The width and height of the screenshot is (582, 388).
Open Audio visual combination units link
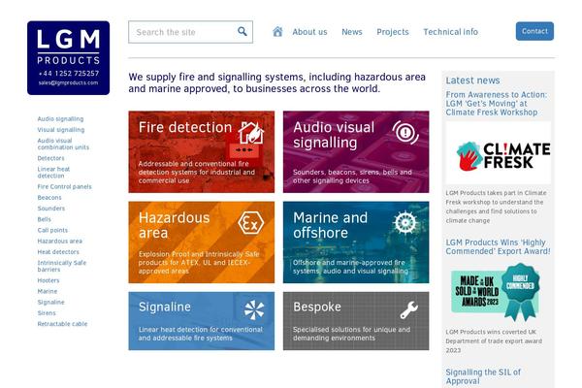63,144
